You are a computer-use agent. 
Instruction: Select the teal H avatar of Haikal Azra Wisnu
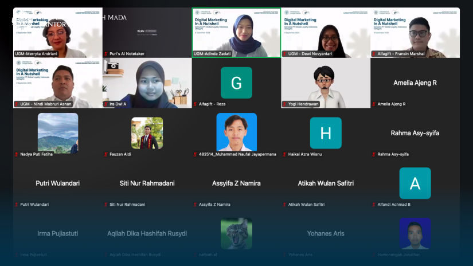326,133
